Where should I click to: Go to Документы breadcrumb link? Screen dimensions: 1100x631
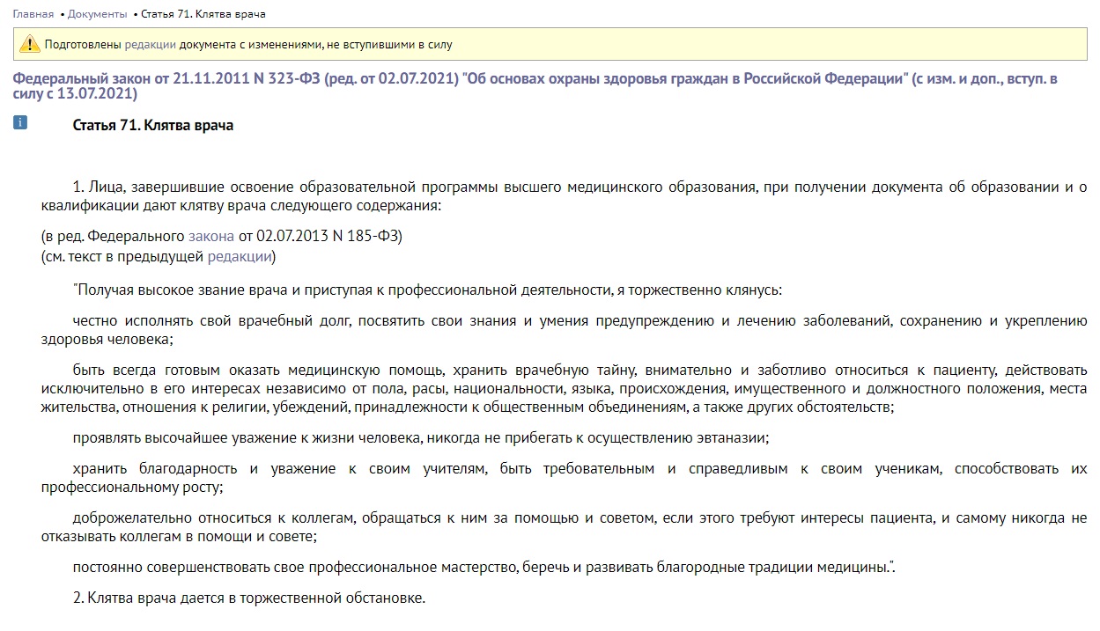point(98,14)
